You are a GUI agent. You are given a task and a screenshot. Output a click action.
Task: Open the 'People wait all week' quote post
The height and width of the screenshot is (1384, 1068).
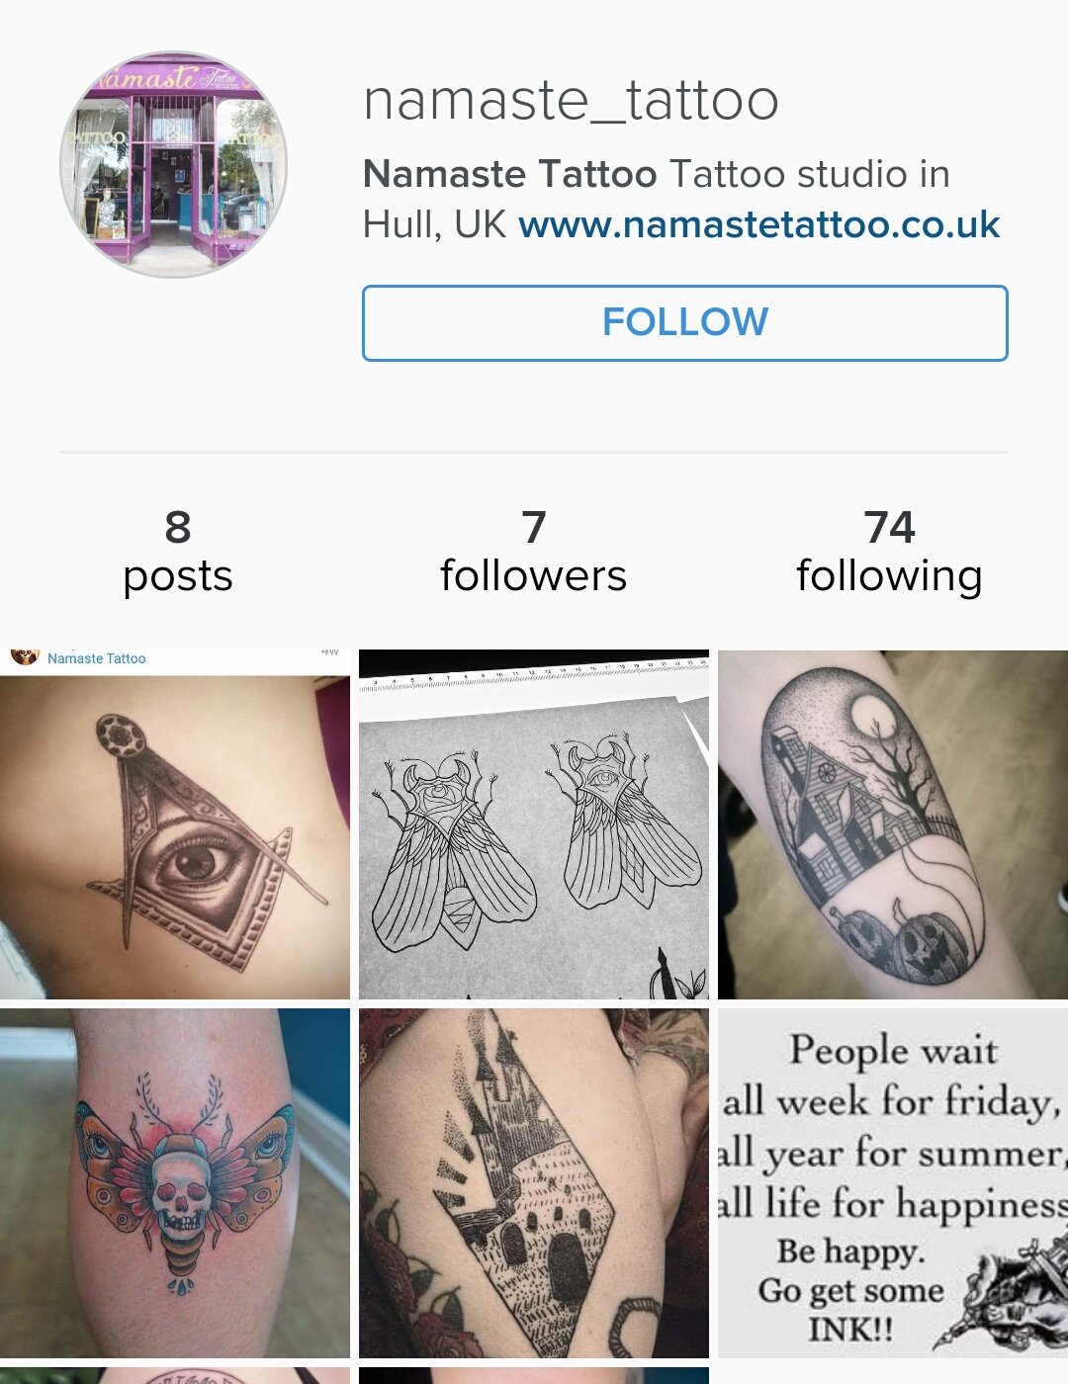tap(893, 1183)
